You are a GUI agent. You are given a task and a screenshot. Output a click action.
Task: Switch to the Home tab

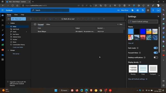click(x=9, y=15)
